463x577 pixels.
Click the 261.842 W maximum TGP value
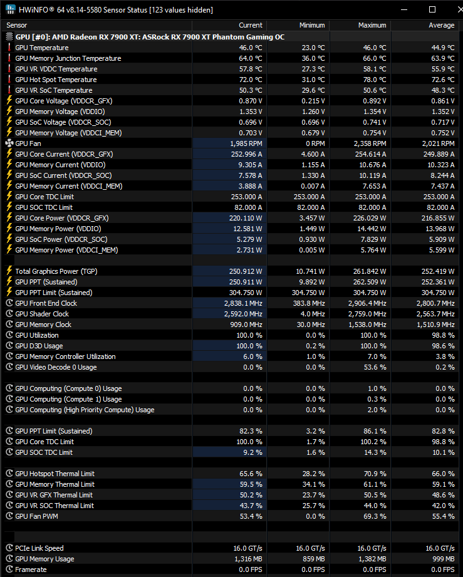click(x=370, y=271)
